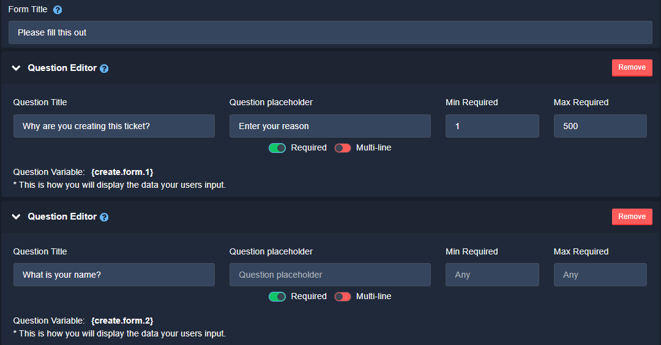661x345 pixels.
Task: Focus the Min Required field showing 1
Action: point(492,126)
